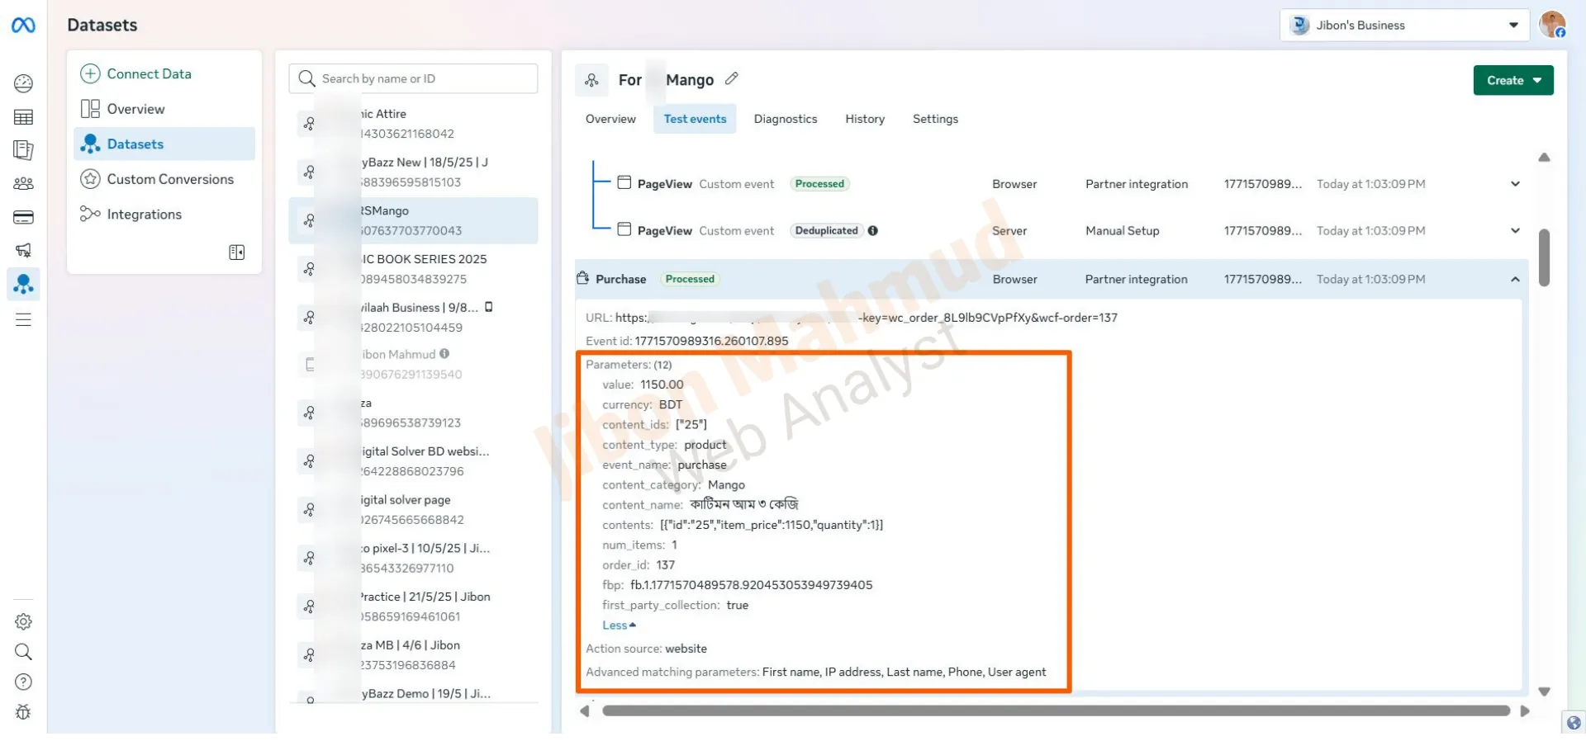This screenshot has width=1586, height=741.
Task: Click the pencil edit icon beside dataset name
Action: click(x=731, y=79)
